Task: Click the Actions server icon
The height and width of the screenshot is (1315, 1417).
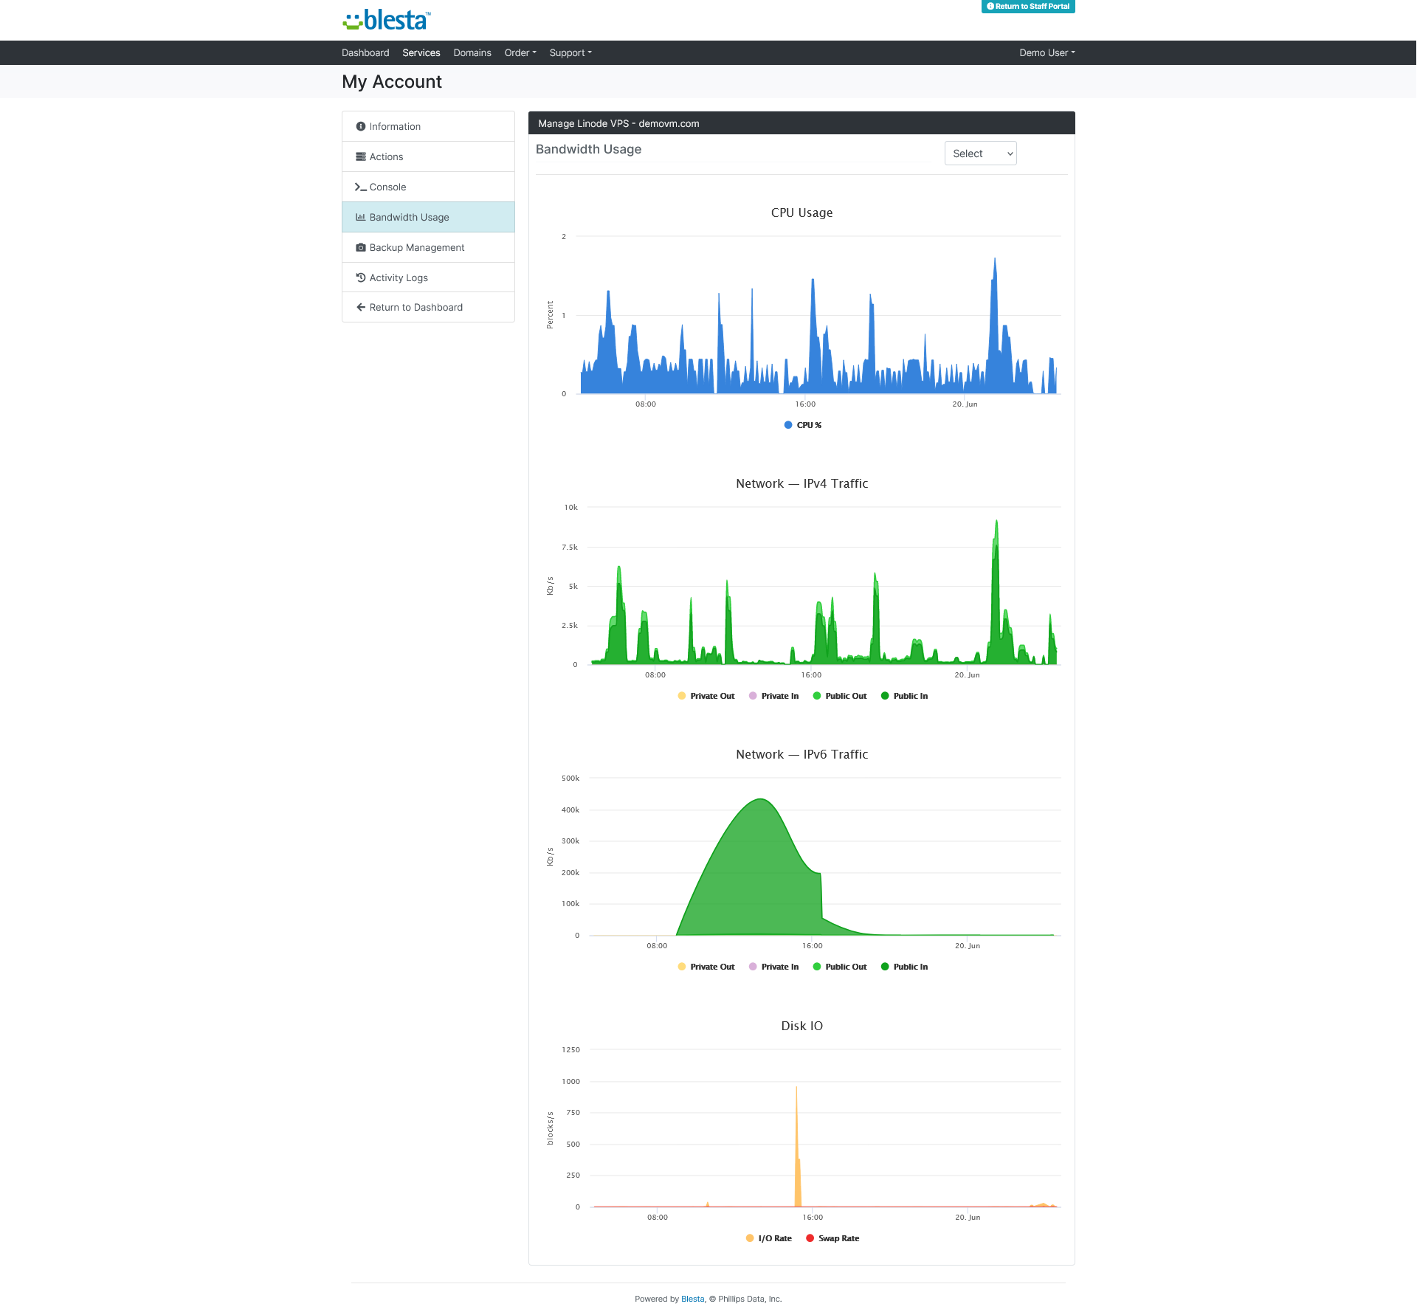Action: 361,156
